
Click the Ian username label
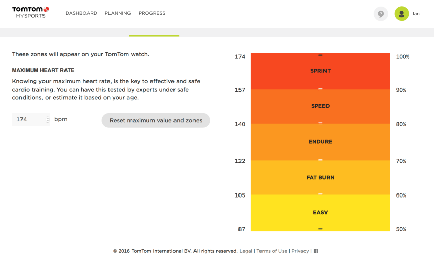(x=416, y=14)
